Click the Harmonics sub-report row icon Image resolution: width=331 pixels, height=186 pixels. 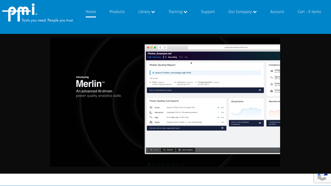point(151,112)
